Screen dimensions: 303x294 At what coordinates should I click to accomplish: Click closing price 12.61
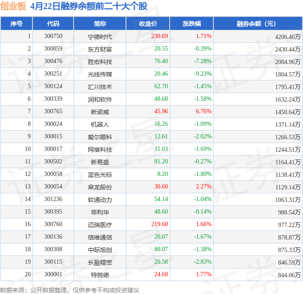[x=161, y=136]
